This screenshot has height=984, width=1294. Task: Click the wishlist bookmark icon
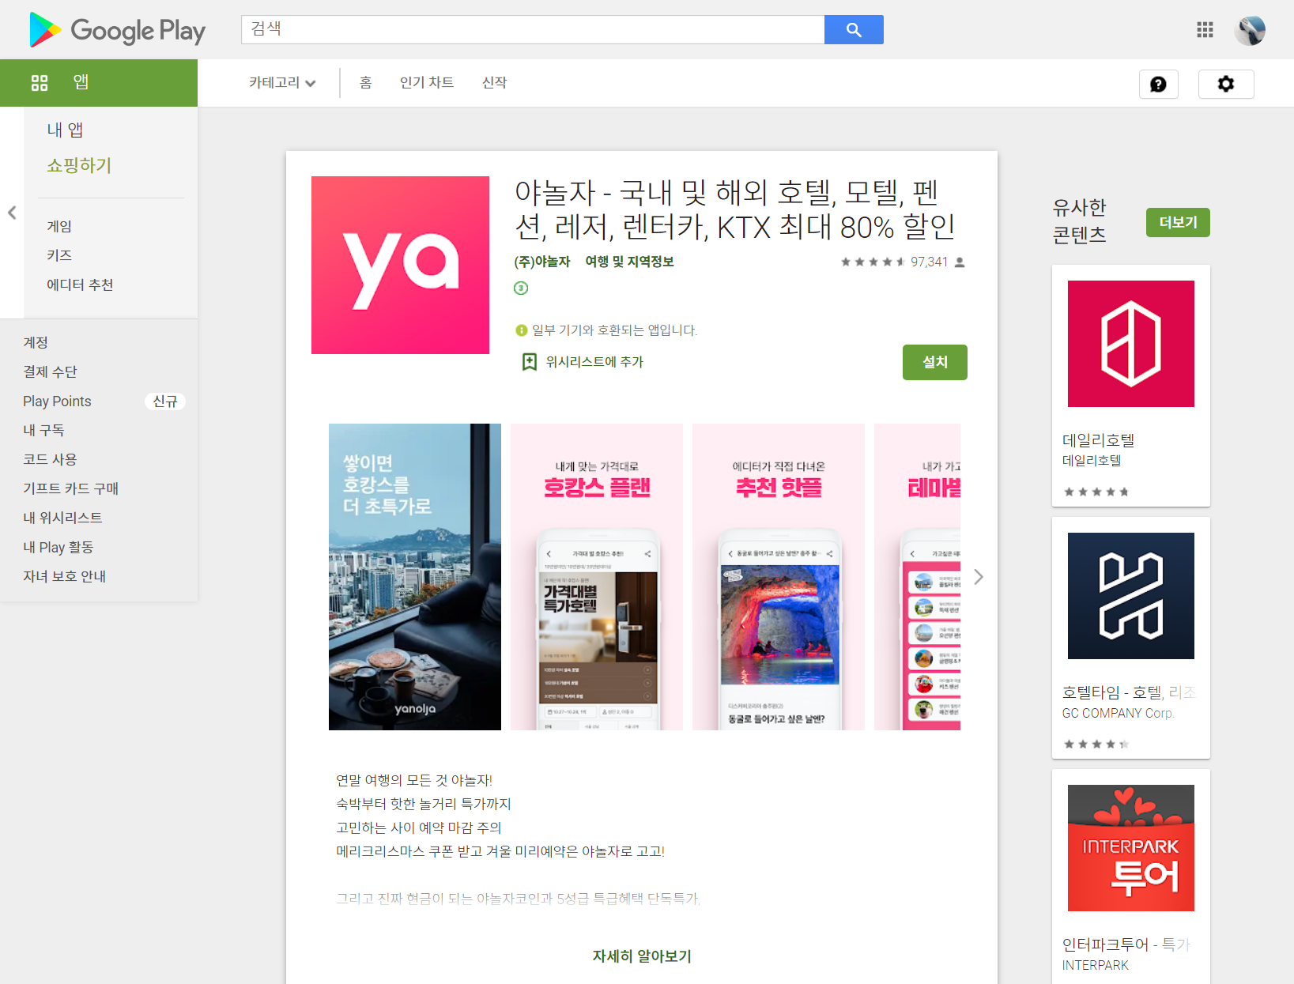pos(530,362)
